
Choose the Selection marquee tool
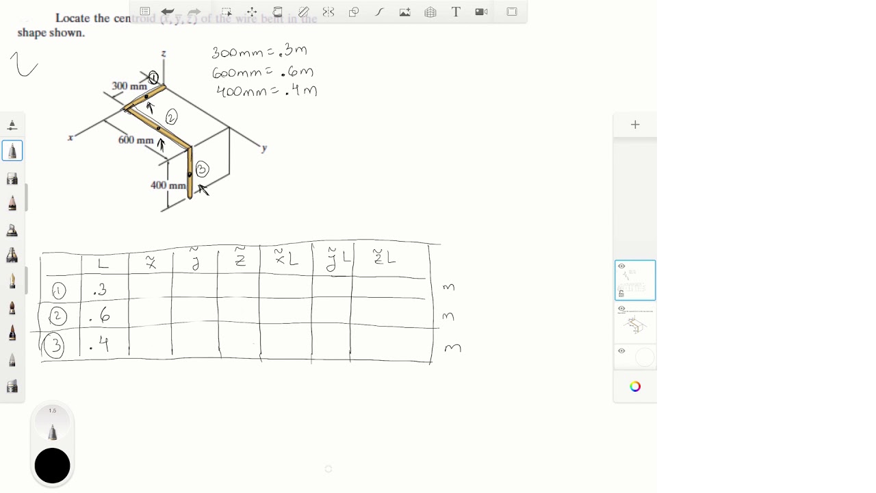tap(227, 12)
